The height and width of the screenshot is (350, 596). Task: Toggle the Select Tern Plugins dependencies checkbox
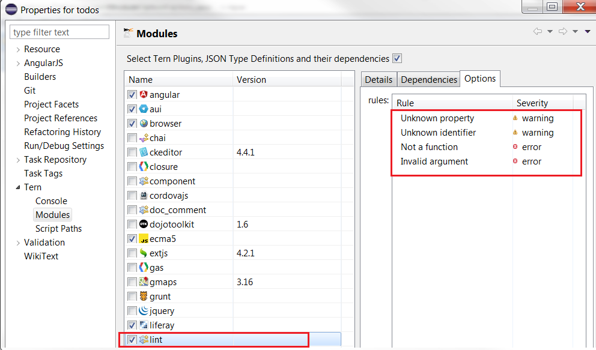[397, 59]
